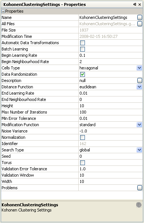Select the Max Number of Iterations label
Image resolution: width=144 pixels, height=223 pixels.
tap(24, 112)
